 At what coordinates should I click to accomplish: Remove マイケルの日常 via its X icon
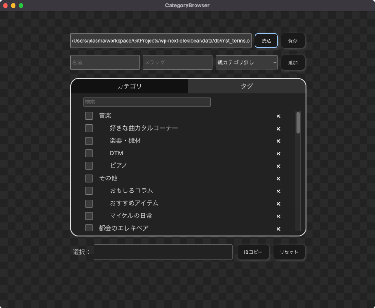(278, 216)
